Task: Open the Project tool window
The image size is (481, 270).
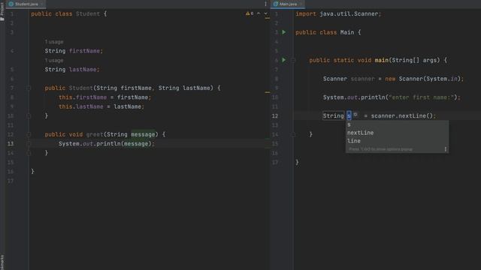Action: (2, 12)
